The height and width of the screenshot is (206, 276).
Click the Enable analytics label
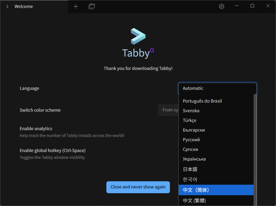click(36, 129)
